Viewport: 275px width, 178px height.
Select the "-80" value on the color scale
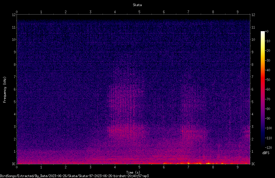tap(268, 109)
